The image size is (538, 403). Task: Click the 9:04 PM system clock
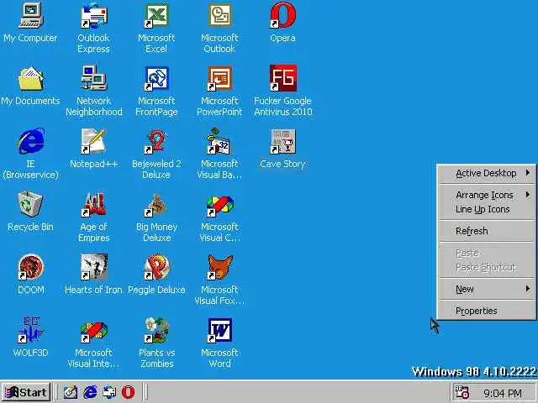[x=503, y=394]
